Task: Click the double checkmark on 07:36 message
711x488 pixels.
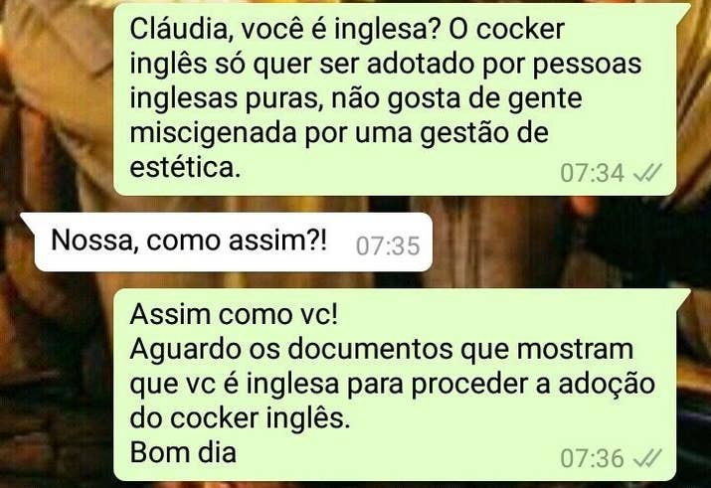Action: [x=647, y=457]
